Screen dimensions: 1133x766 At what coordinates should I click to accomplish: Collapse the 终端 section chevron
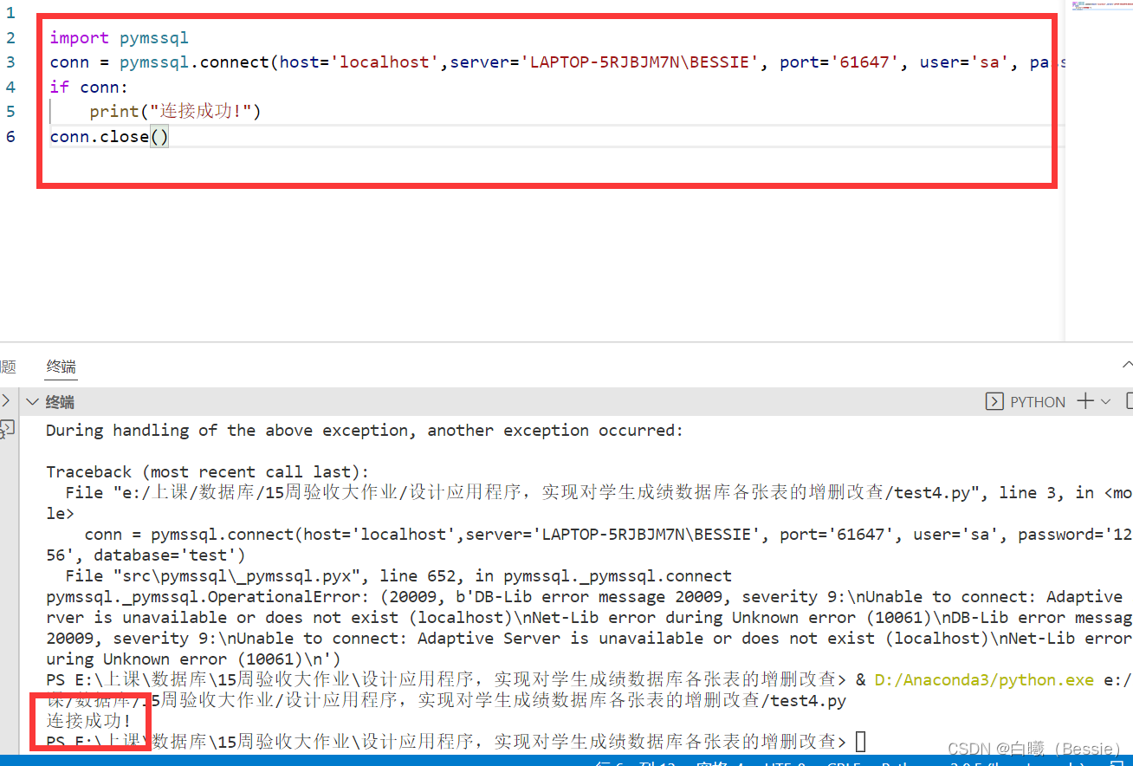click(x=32, y=402)
